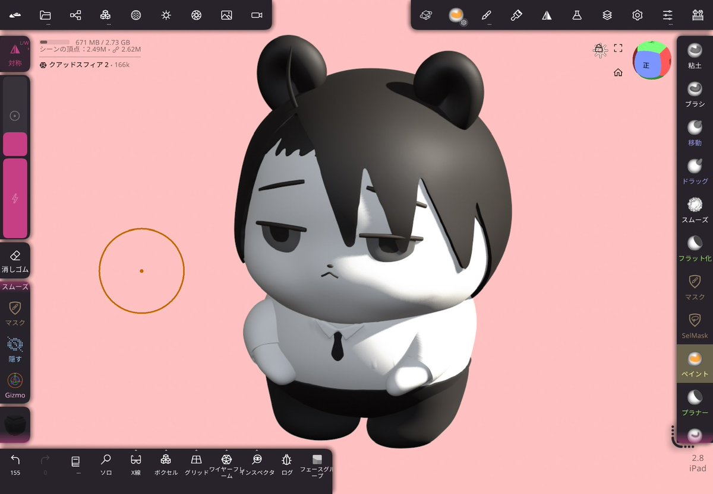Toggle the 消しゴム eraser mode
Image resolution: width=713 pixels, height=494 pixels.
pos(15,261)
